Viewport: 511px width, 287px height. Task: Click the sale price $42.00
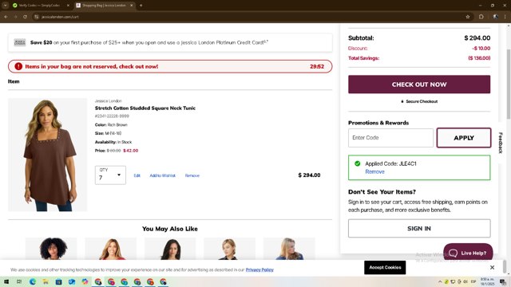pos(131,151)
